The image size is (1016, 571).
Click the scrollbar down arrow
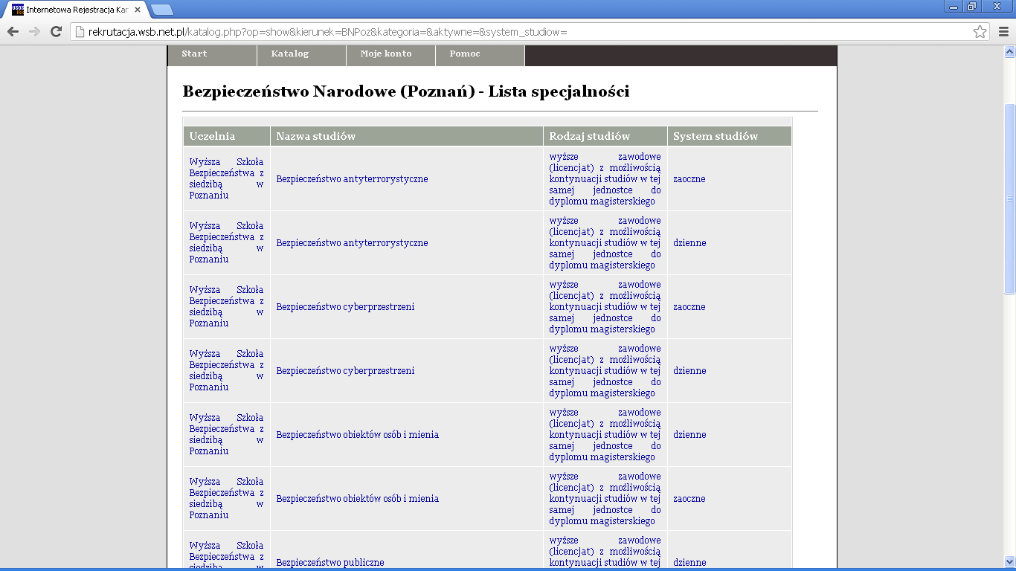pyautogui.click(x=1010, y=562)
